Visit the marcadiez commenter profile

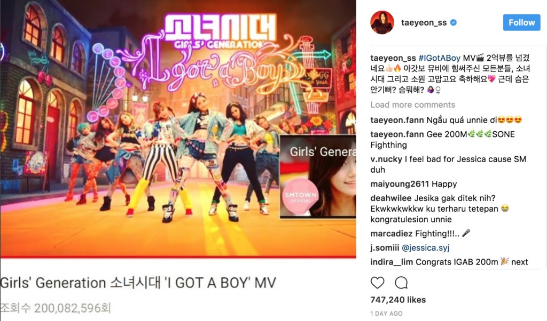pos(392,234)
